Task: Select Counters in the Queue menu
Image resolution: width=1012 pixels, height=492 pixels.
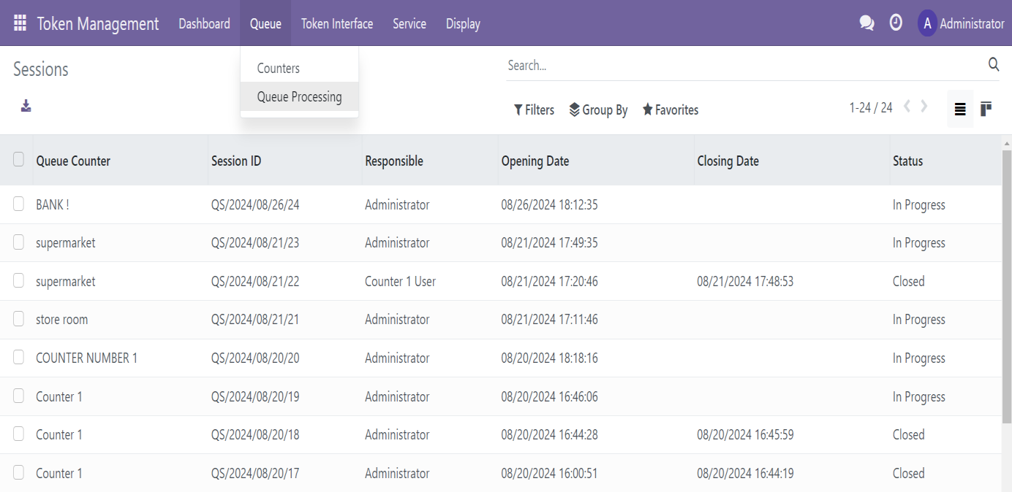Action: tap(278, 69)
